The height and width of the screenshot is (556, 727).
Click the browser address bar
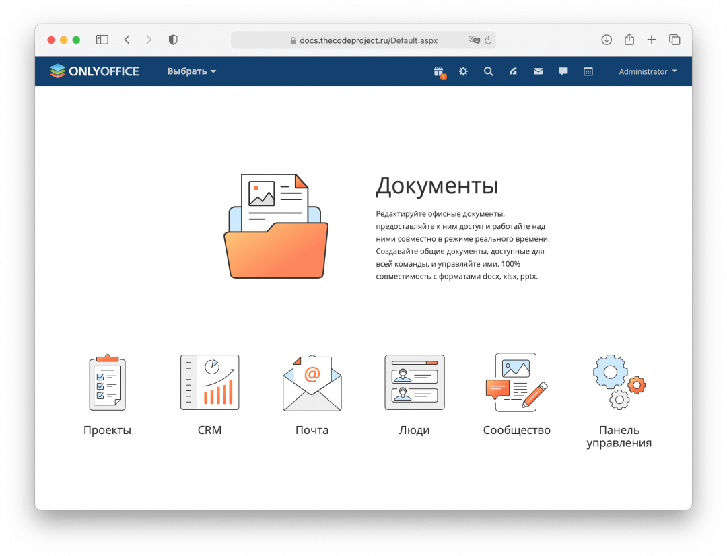[363, 40]
